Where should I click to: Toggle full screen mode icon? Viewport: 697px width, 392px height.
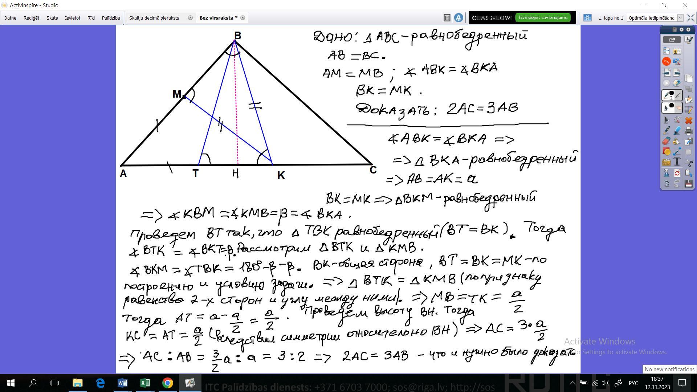(x=690, y=18)
